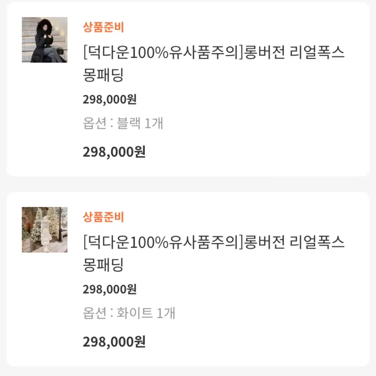Open second 롱버전 리얼폭스 몽패딩 product title
Screen dimensions: 376x376
click(x=214, y=254)
